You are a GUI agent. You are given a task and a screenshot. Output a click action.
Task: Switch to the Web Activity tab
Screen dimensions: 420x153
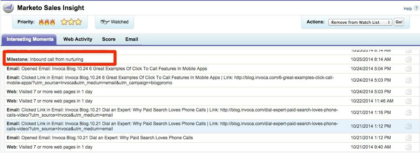(78, 39)
